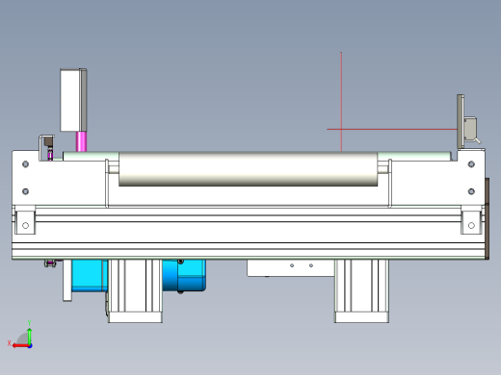The image size is (501, 375).
Task: Click the hole in lower left corner bracket
Action: 25,225
